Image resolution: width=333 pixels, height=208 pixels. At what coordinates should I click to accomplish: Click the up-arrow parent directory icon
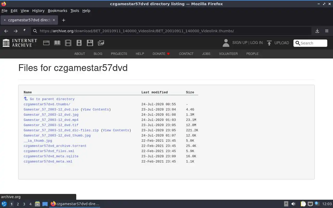[x=25, y=99]
